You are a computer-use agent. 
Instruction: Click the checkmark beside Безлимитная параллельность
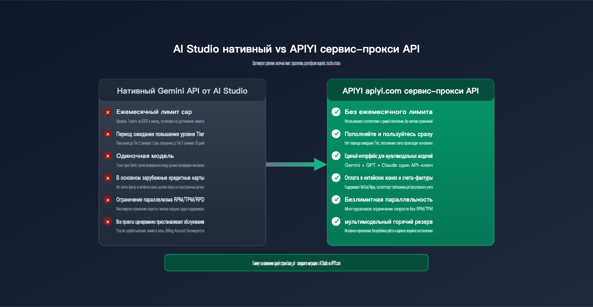(336, 200)
